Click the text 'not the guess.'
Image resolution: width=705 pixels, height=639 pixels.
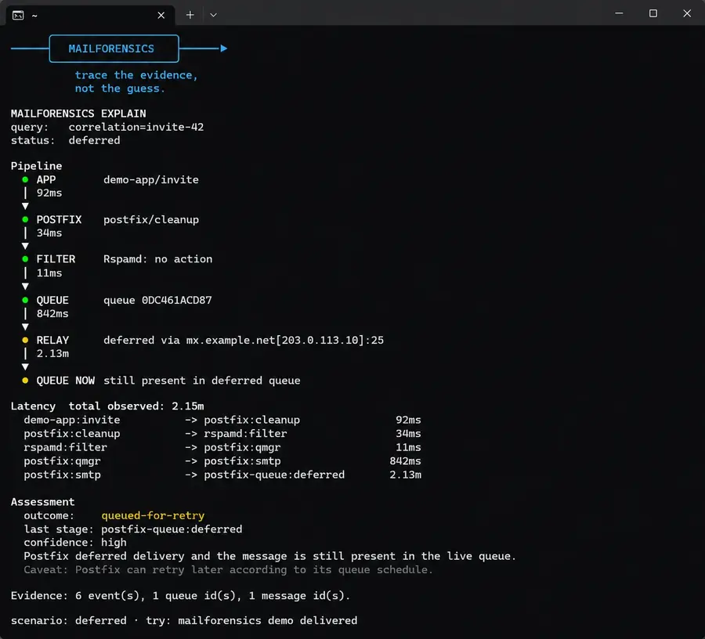120,88
